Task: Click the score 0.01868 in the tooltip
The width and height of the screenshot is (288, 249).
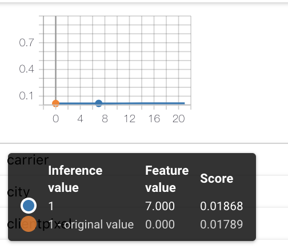Action: tap(221, 206)
